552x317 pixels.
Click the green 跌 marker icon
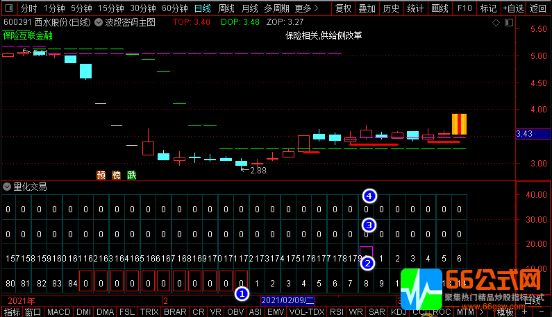click(x=131, y=175)
